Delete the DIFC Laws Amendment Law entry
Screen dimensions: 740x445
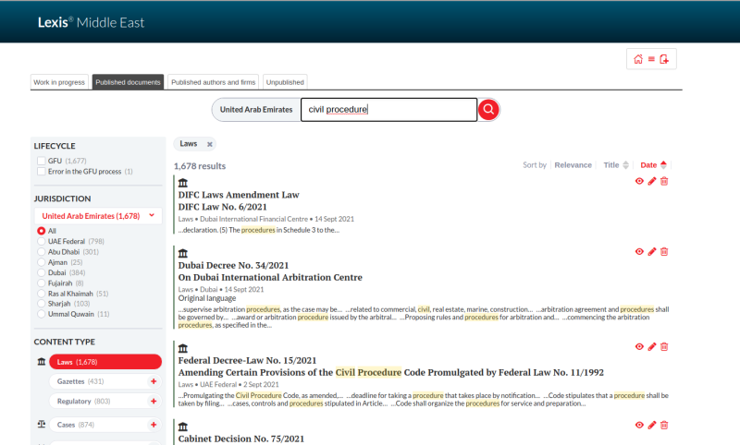coord(664,181)
